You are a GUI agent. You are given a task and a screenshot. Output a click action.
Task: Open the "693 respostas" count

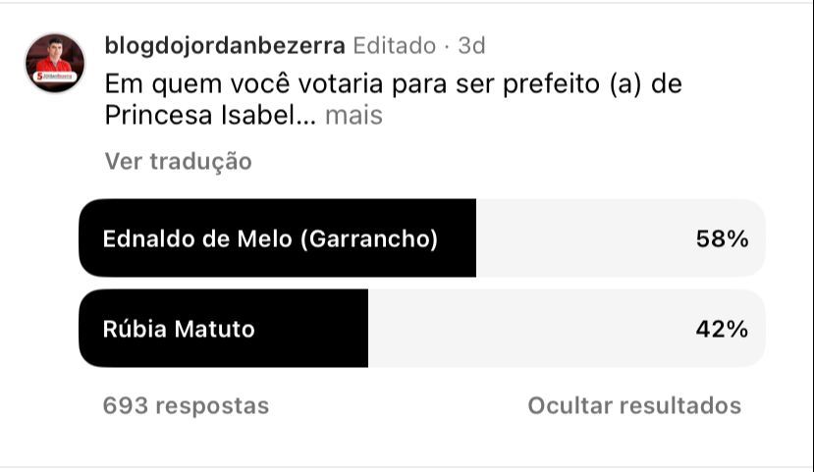click(186, 405)
